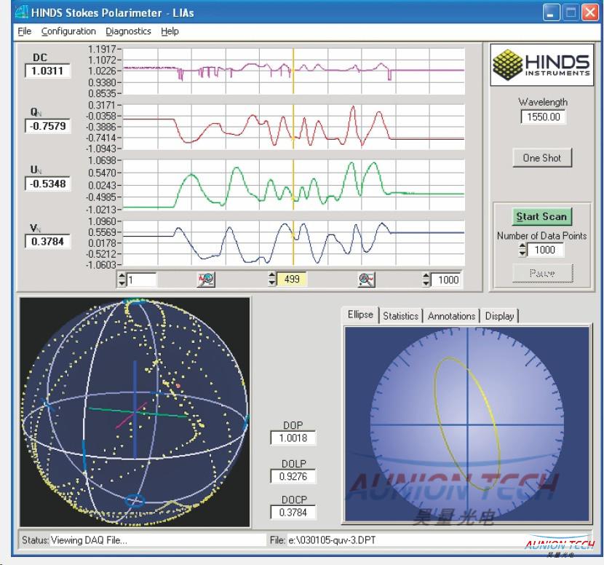The width and height of the screenshot is (604, 565).
Task: Click the HINDS Instruments logo
Action: click(541, 64)
